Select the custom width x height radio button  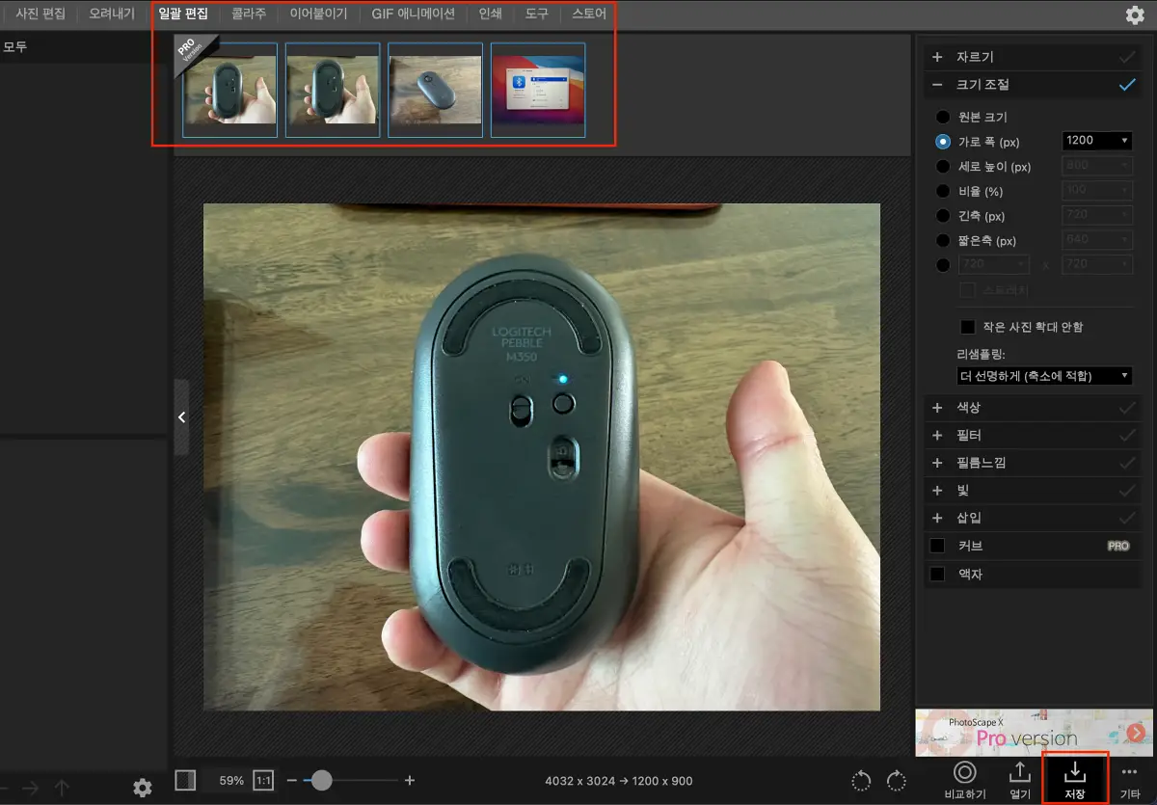coord(943,264)
